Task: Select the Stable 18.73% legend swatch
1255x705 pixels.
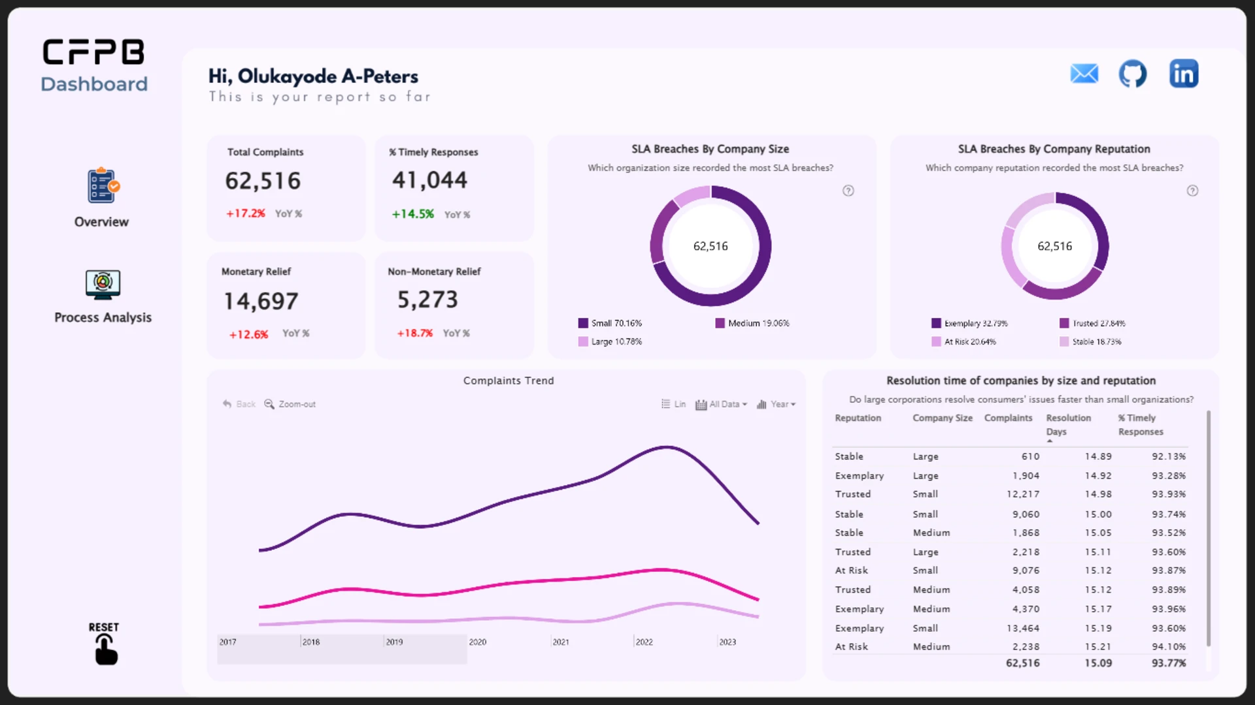Action: tap(1064, 341)
